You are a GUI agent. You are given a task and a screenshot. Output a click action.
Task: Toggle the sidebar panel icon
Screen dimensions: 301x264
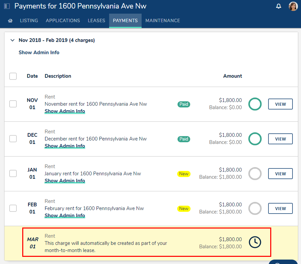click(7, 6)
